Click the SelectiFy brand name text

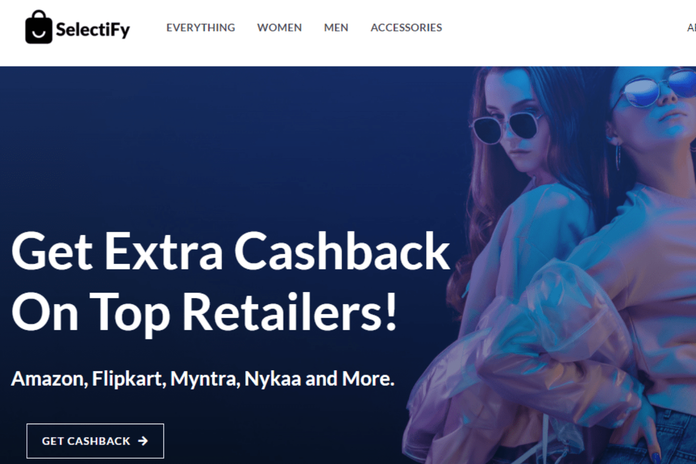(92, 29)
